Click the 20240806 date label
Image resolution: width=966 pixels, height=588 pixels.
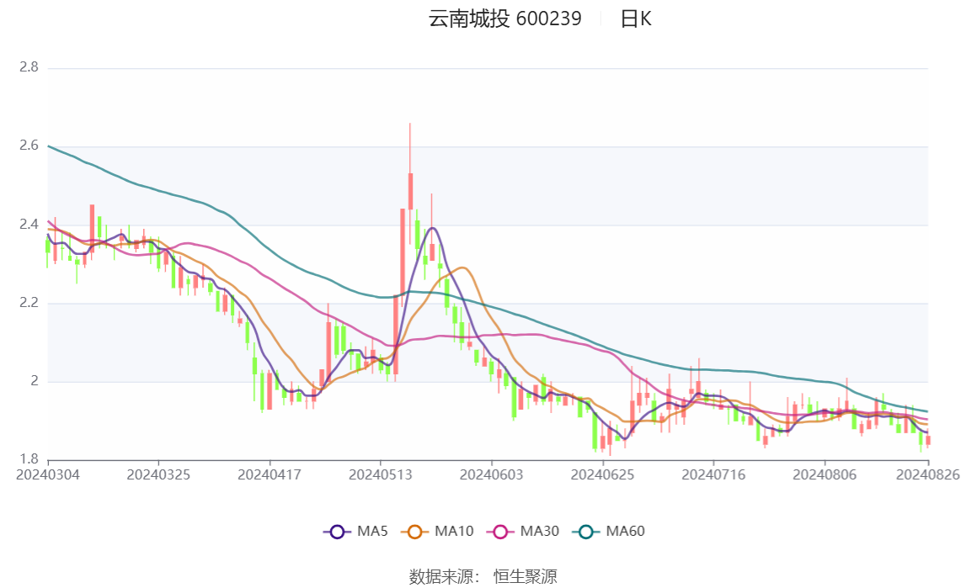(x=825, y=474)
